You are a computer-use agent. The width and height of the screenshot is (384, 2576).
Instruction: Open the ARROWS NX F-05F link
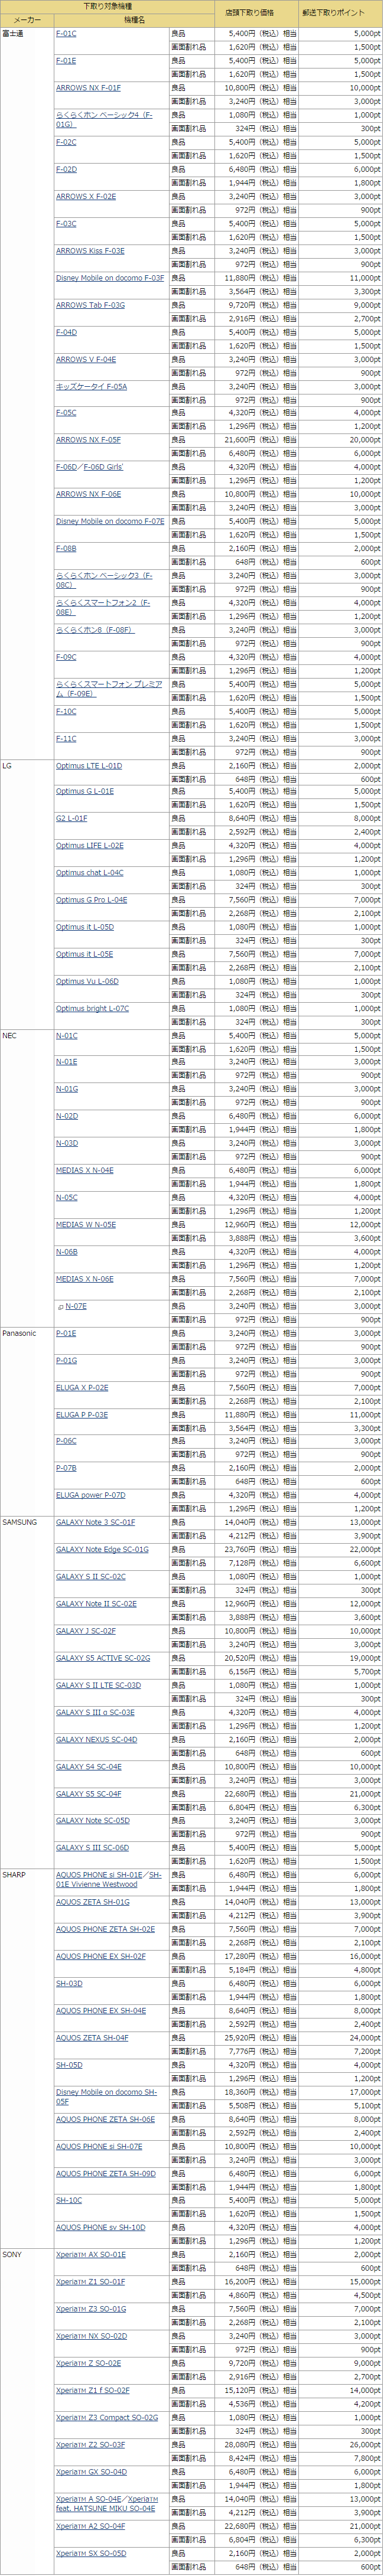[88, 441]
